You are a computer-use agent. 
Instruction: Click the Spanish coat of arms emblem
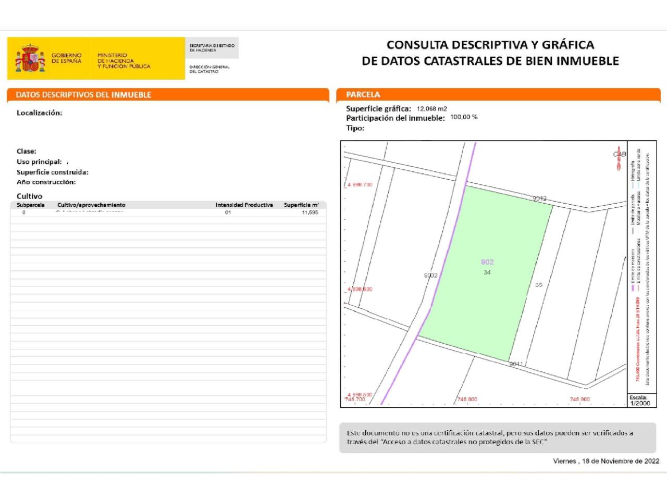[30, 58]
